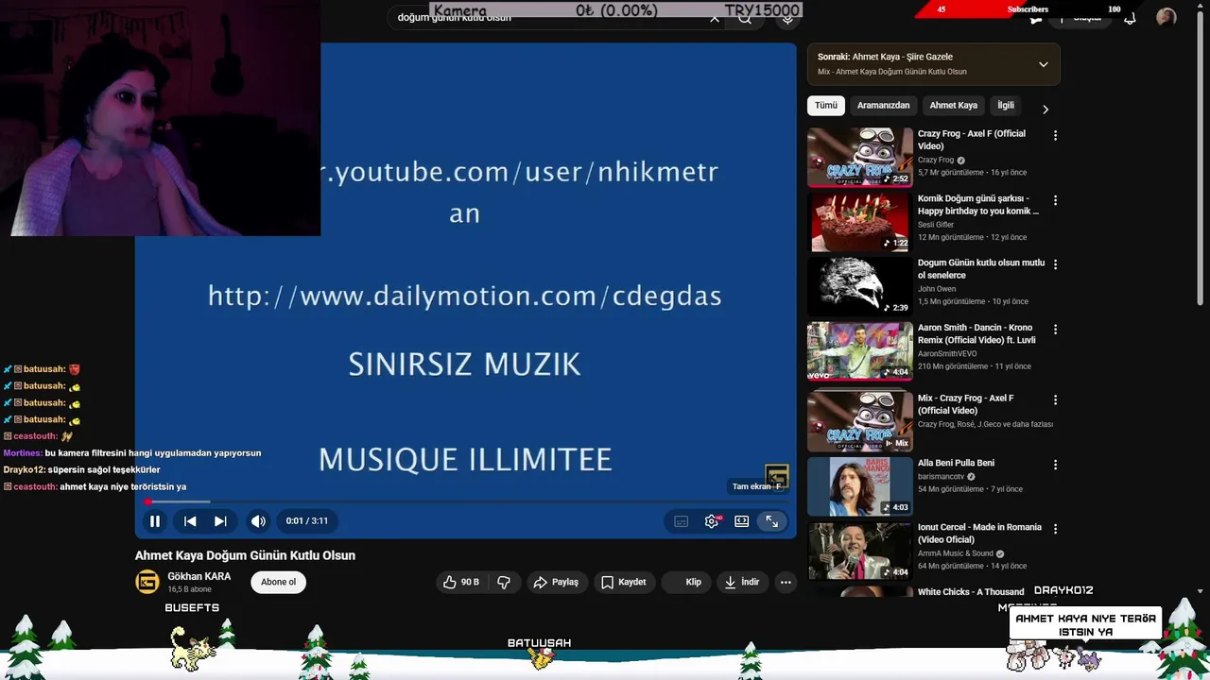Open the John Owen channel name

coord(937,289)
